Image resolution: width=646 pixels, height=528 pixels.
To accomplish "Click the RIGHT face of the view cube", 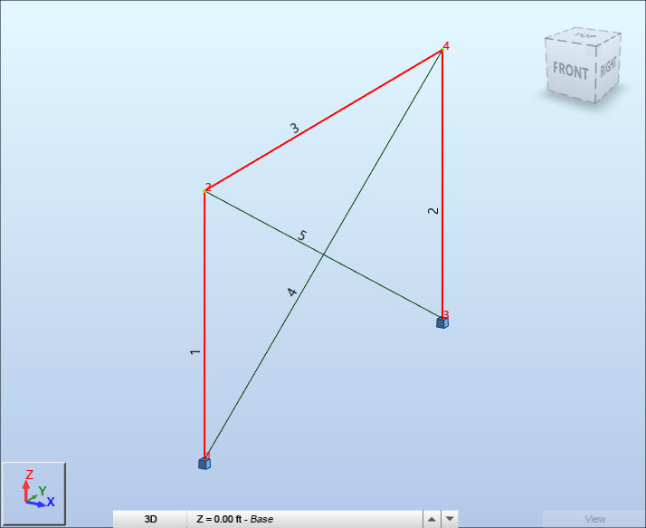I will [608, 66].
